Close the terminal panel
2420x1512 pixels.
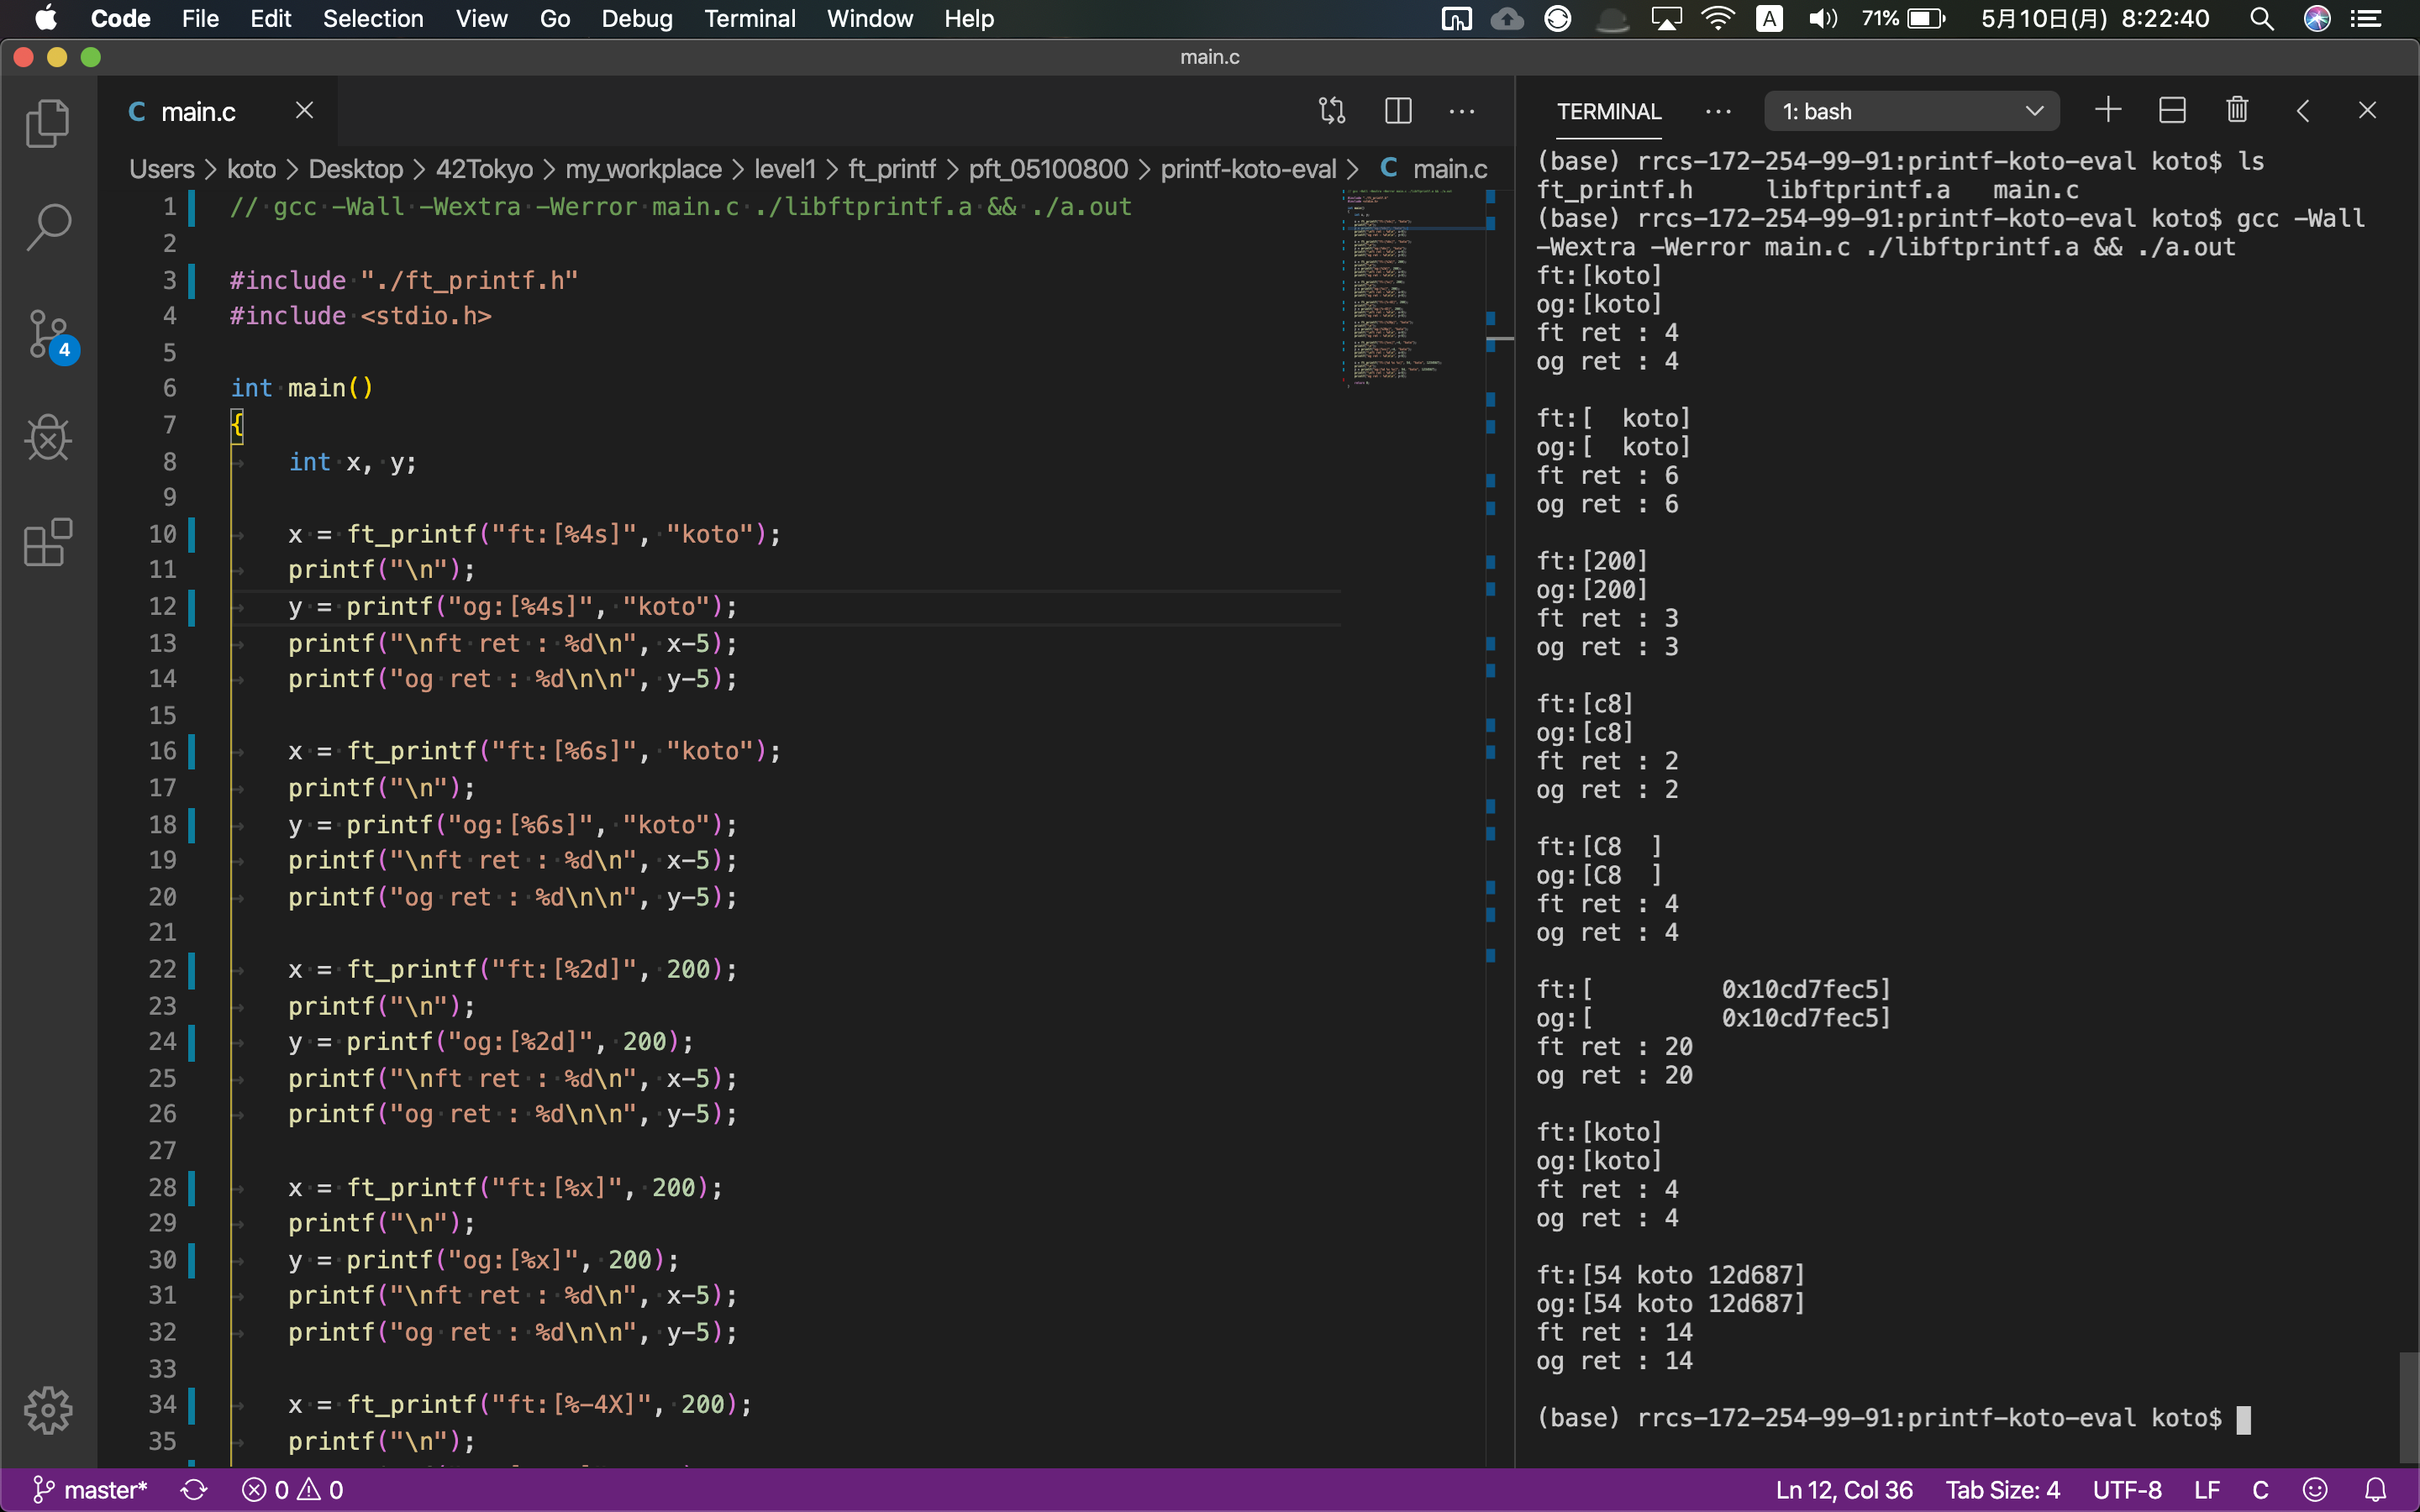click(x=2367, y=110)
